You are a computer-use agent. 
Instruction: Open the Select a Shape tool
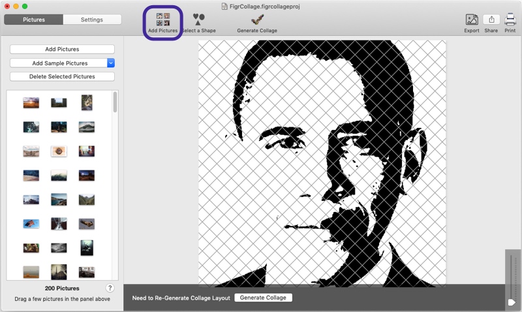coord(199,23)
